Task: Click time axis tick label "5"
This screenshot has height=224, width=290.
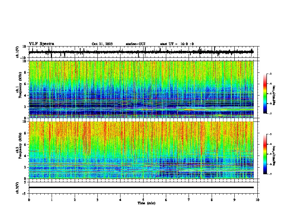Action: tap(143, 200)
